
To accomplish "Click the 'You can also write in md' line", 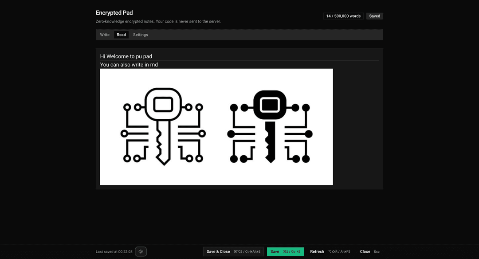I will click(x=129, y=65).
